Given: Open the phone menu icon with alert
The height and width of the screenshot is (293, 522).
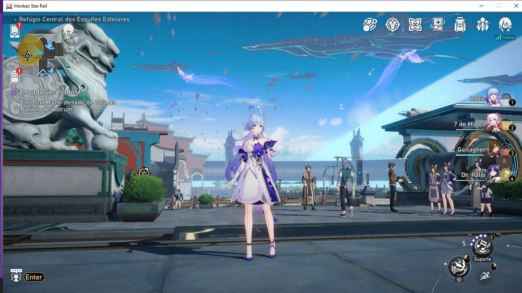Looking at the screenshot, I should coord(15,31).
